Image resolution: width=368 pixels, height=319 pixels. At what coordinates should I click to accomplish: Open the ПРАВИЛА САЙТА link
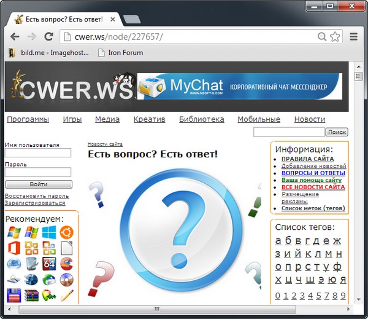pos(307,159)
